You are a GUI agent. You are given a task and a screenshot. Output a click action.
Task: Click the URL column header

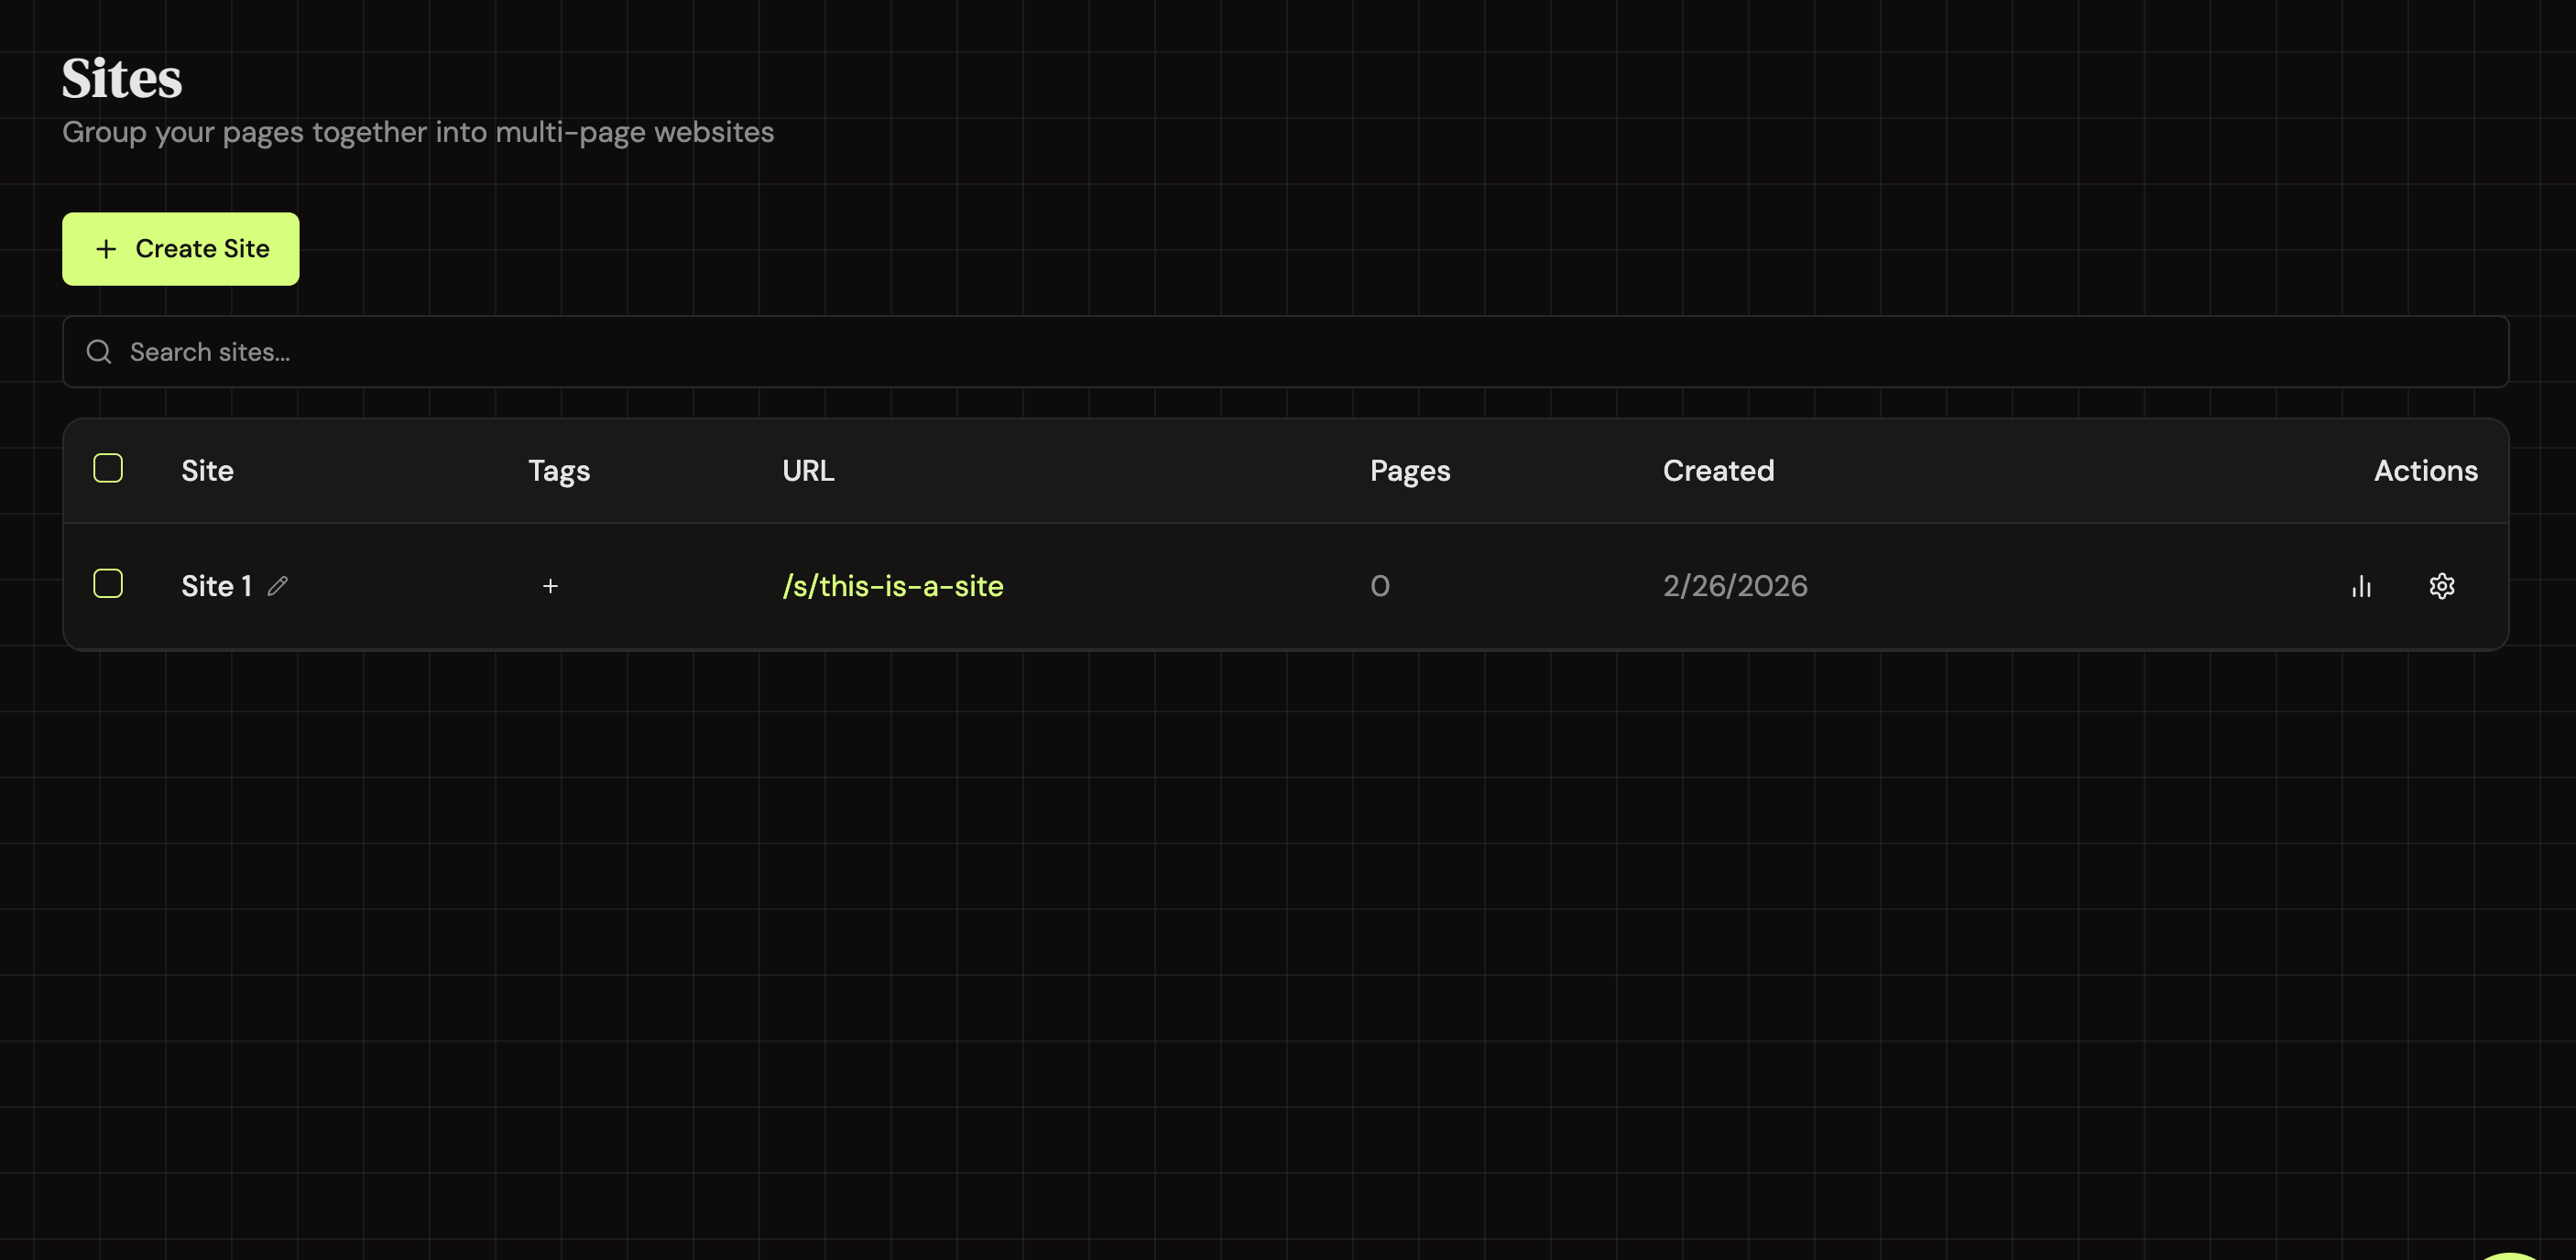(808, 471)
